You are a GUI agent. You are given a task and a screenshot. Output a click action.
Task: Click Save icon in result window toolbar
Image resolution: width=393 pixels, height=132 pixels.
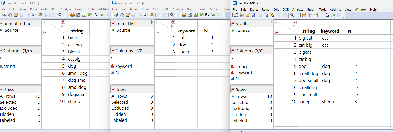(x=253, y=15)
